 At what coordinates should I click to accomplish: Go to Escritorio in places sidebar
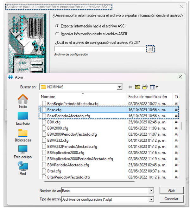23,119
